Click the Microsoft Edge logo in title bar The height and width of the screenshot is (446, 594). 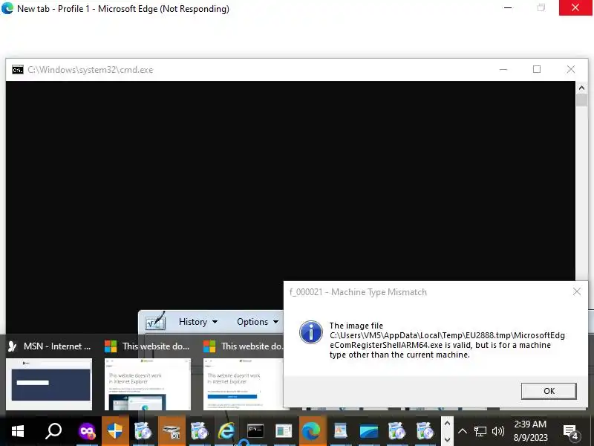[x=7, y=8]
